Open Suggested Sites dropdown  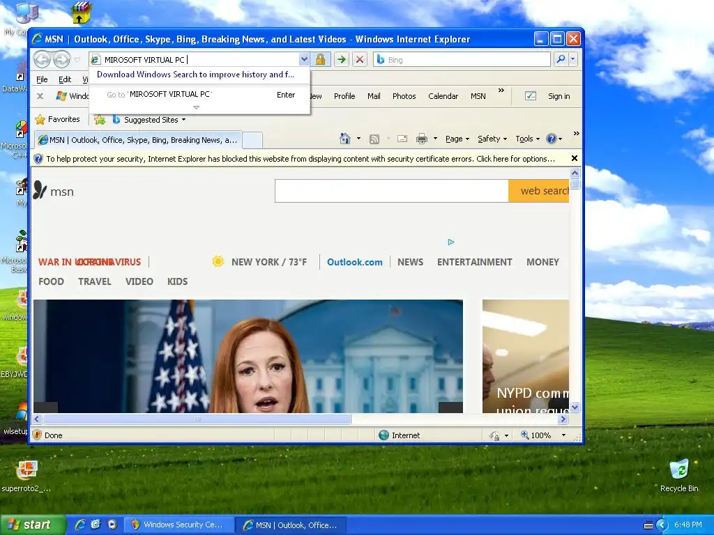click(x=149, y=120)
